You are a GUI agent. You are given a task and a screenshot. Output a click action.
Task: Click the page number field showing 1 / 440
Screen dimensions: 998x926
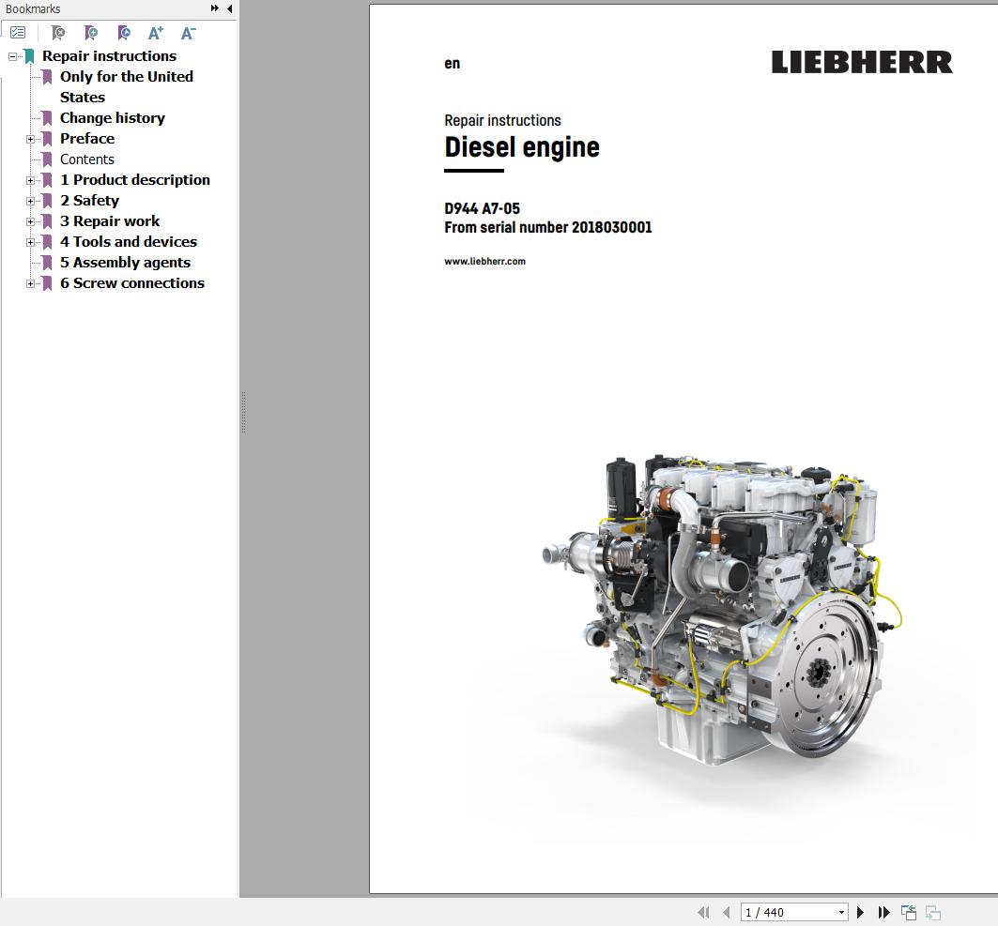click(x=788, y=912)
